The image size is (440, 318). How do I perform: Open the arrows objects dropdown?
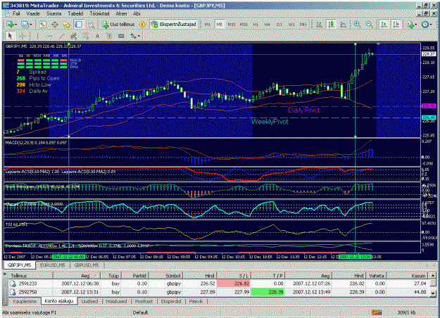(134, 36)
